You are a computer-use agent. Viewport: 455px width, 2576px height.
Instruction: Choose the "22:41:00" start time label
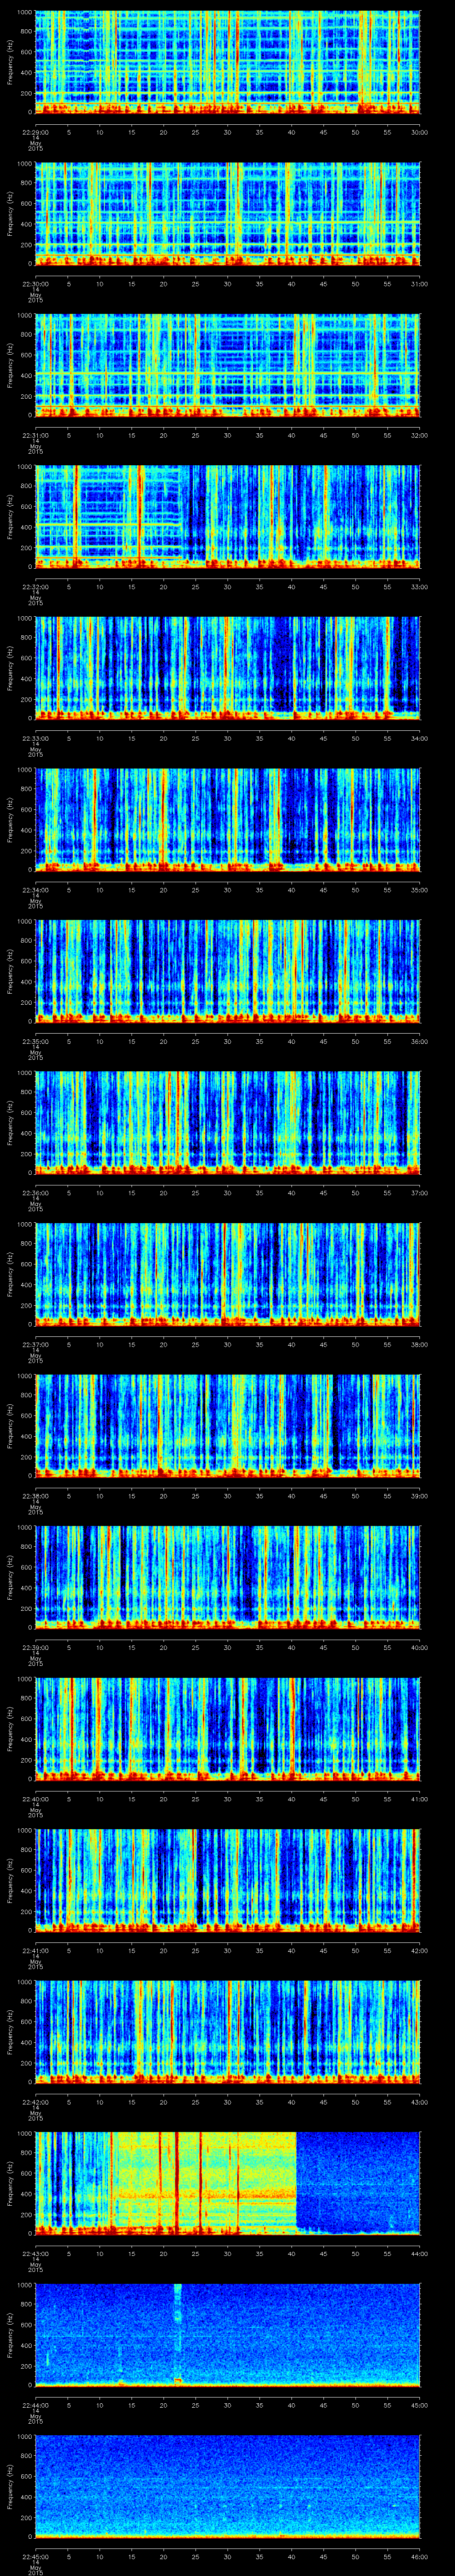click(x=36, y=1949)
